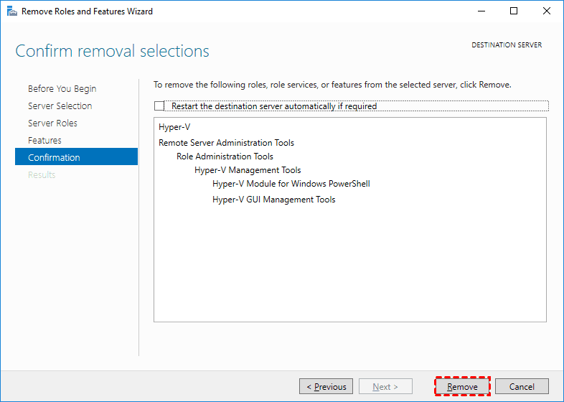Screen dimensions: 564x402
Task: Select the Confirmation step in the sidebar
Action: click(x=54, y=158)
